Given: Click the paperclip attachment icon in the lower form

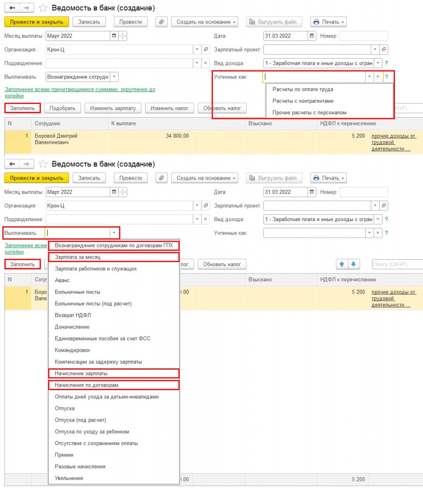Looking at the screenshot, I should pyautogui.click(x=162, y=178).
